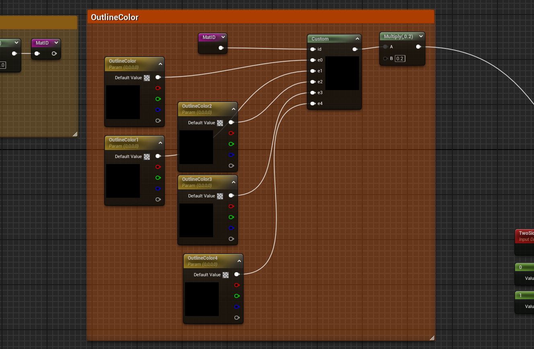Open OutlineColor1 default value color swatch
Screen dimensions: 534x349
click(x=147, y=157)
